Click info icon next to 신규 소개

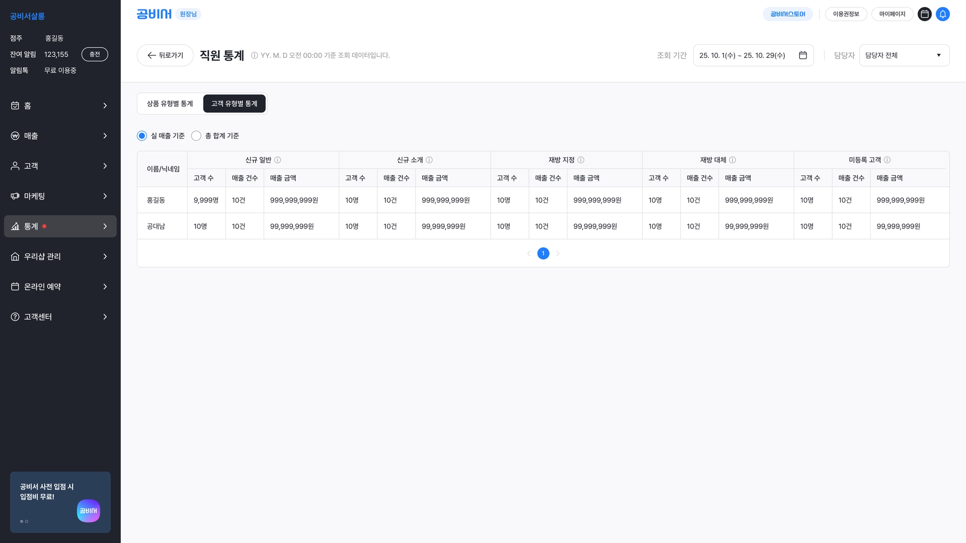429,160
